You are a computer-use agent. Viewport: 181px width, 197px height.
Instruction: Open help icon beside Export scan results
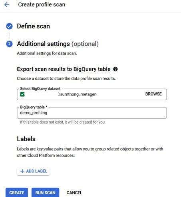coord(115,69)
